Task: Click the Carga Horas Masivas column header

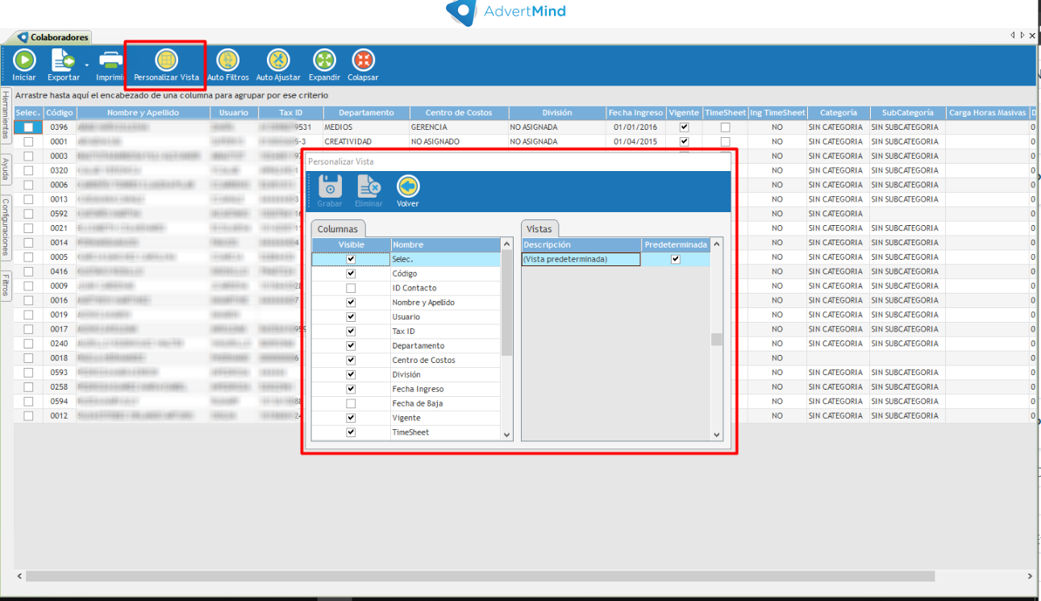Action: [x=987, y=113]
